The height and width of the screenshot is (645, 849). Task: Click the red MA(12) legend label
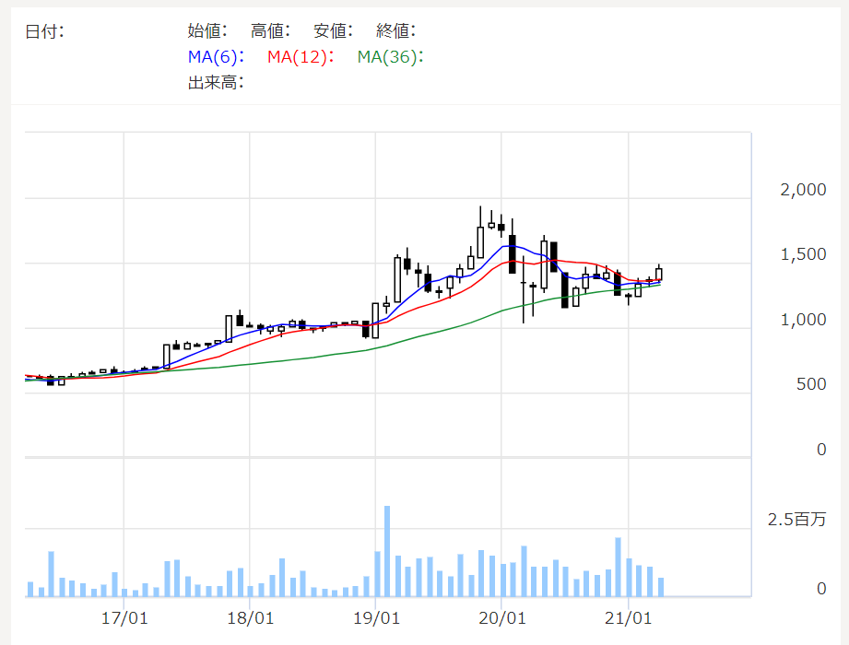coord(301,57)
